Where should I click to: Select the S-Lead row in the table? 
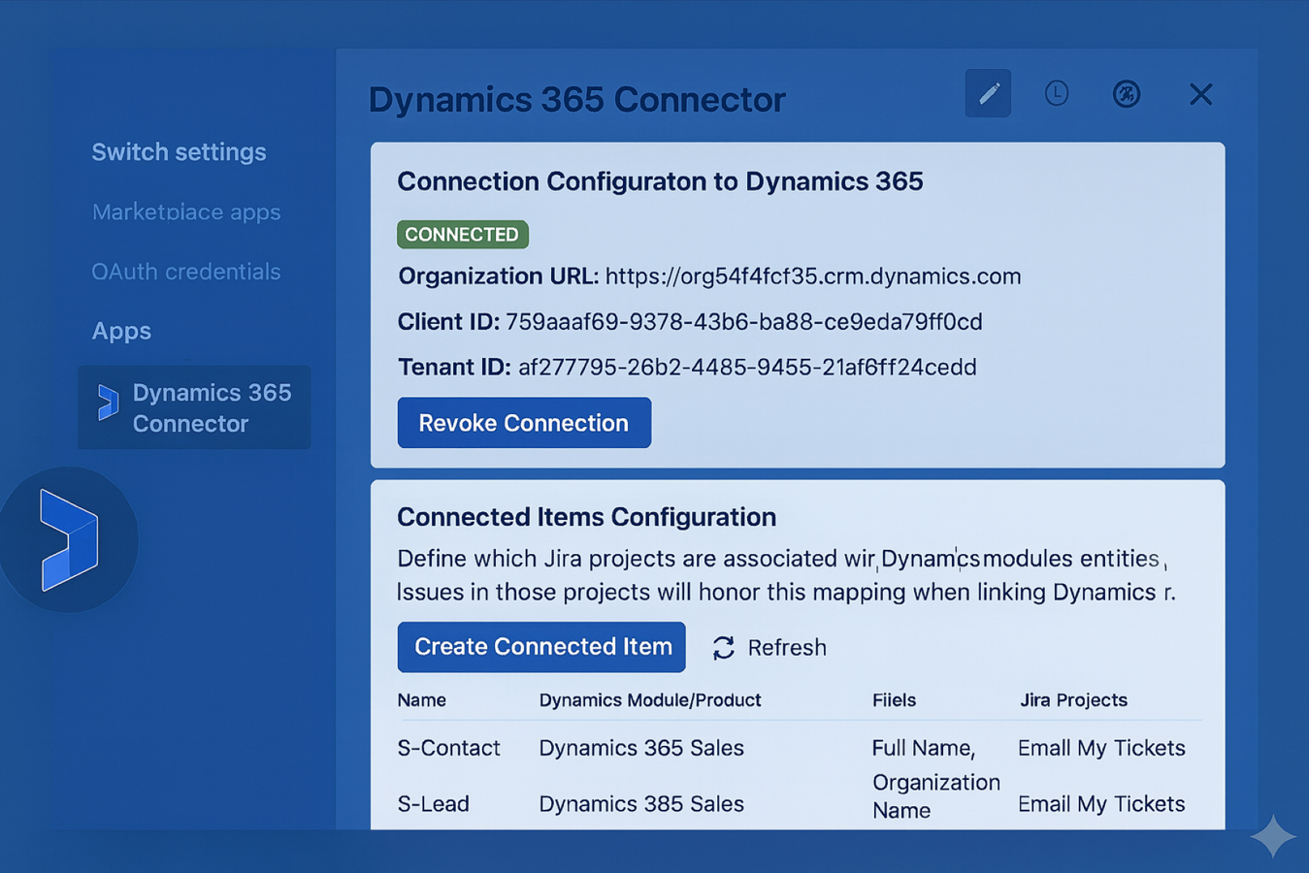(x=433, y=803)
